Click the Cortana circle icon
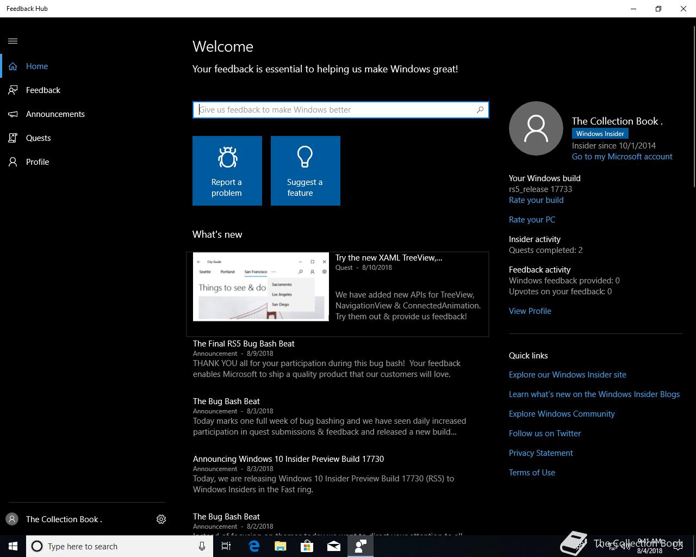The image size is (696, 557). (37, 546)
